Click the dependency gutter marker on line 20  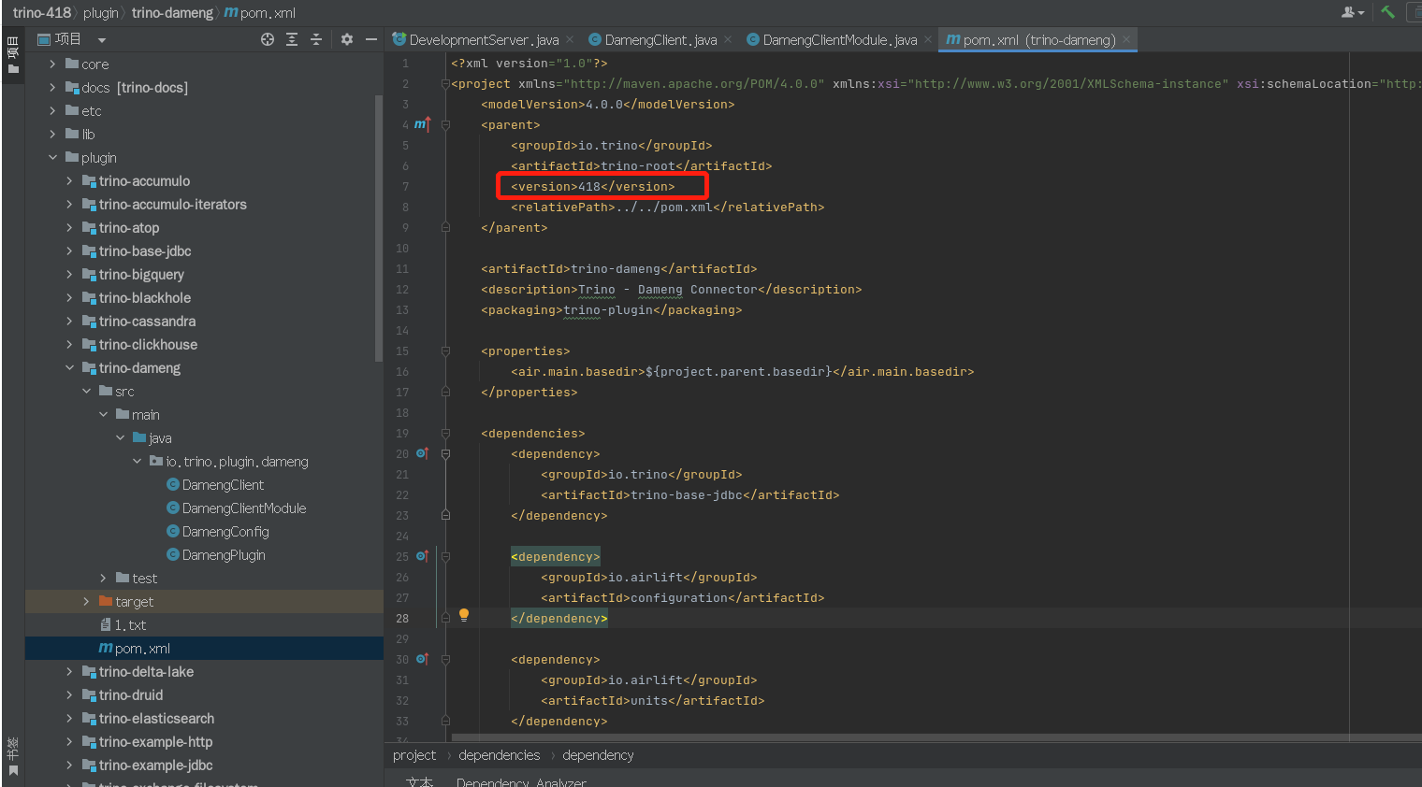point(422,453)
